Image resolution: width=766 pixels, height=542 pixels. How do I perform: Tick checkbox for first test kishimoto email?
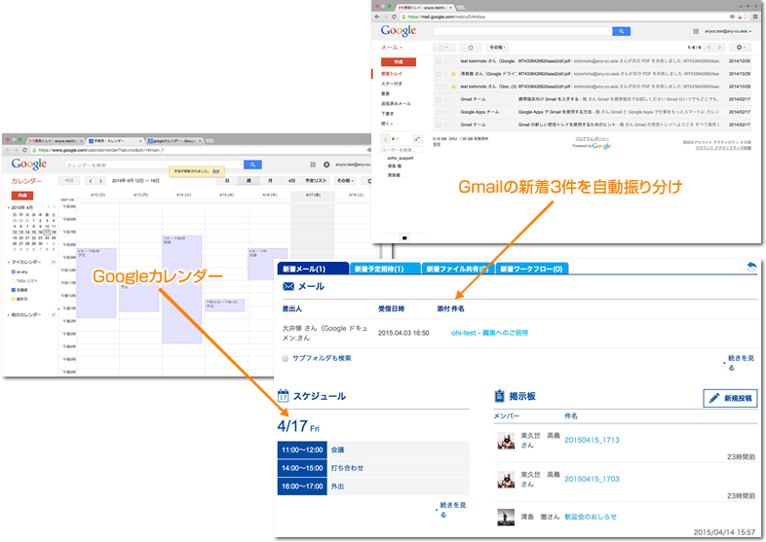pos(439,61)
